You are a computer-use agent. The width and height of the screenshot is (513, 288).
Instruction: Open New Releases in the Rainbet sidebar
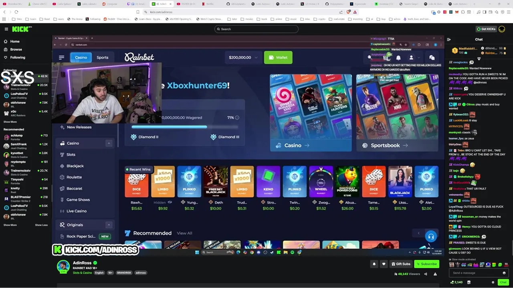point(79,127)
